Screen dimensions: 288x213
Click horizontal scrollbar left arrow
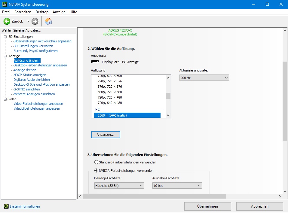point(80,196)
